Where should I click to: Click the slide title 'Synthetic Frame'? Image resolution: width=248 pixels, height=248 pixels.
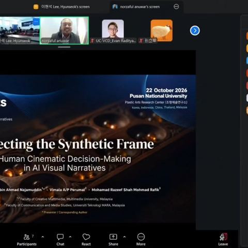click(106, 144)
